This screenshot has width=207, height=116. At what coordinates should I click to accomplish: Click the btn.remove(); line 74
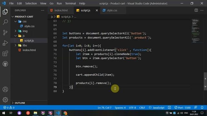point(86,66)
